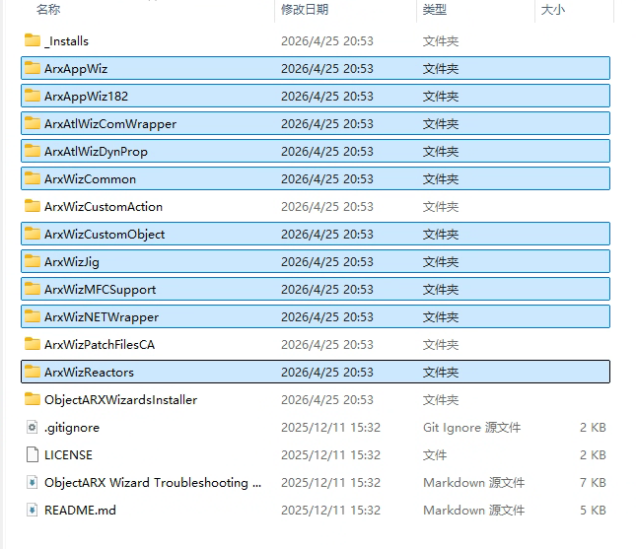Click the ArxAppWiz182 folder icon

click(32, 96)
